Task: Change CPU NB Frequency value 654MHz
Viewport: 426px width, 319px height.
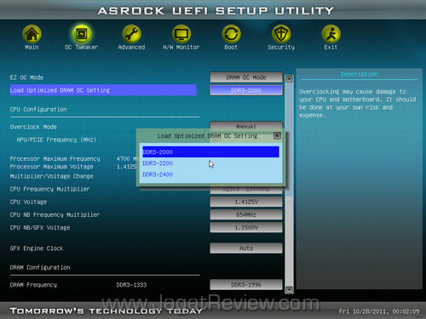Action: tap(246, 214)
